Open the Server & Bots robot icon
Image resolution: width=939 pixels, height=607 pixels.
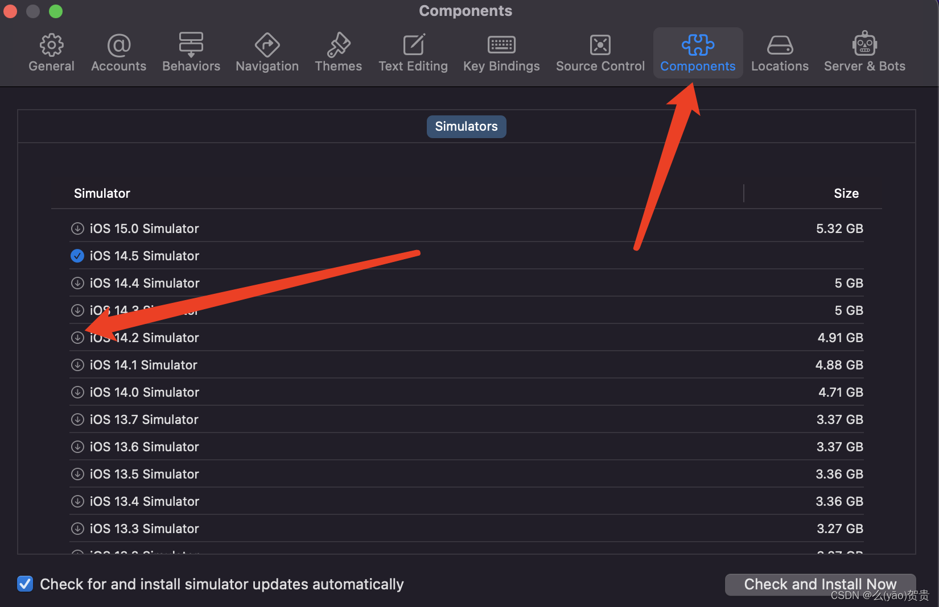pyautogui.click(x=864, y=44)
